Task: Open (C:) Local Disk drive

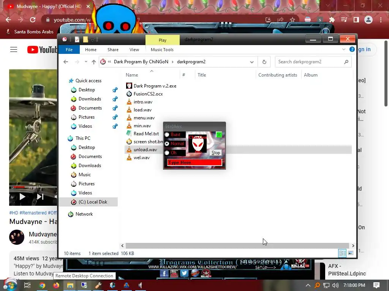Action: pos(93,202)
